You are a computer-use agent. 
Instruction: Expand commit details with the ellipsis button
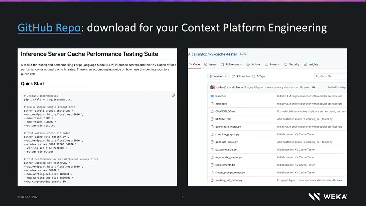click(x=313, y=87)
